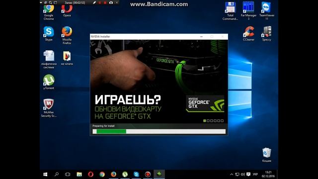This screenshot has width=318, height=179.
Task: Open volume control in tray
Action: [242, 175]
